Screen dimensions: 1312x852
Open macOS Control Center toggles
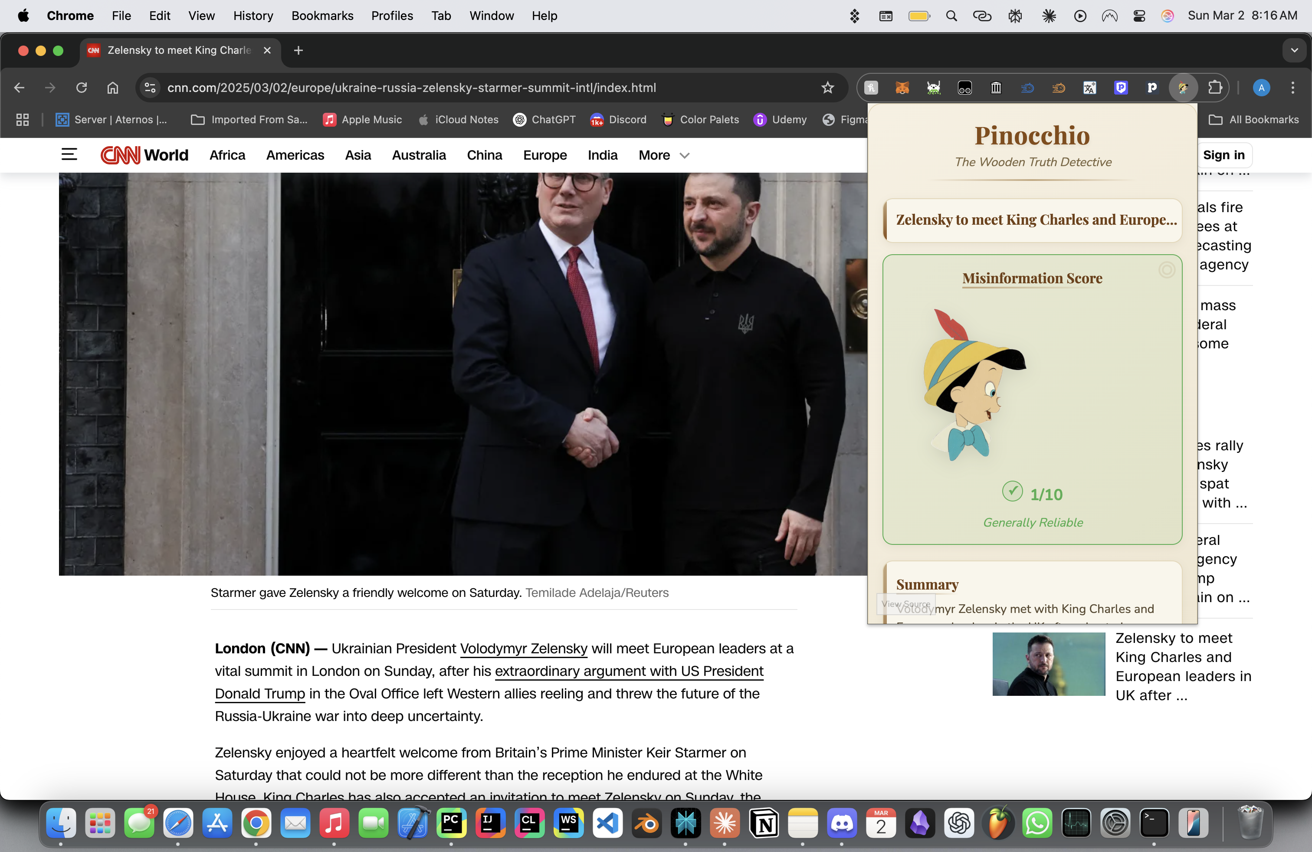[x=1139, y=16]
